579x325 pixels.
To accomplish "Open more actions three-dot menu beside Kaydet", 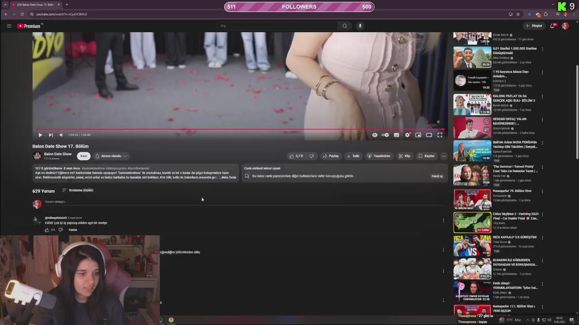I will point(444,156).
